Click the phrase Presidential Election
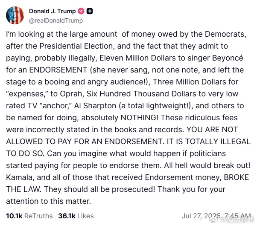The image size is (257, 226). (x=76, y=46)
